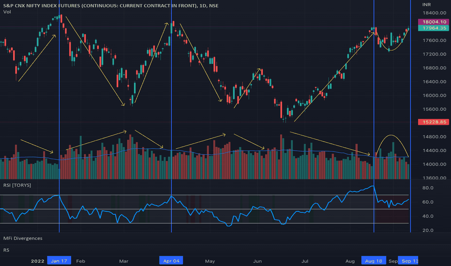Image resolution: width=451 pixels, height=266 pixels.
Task: Click the Jun label on time axis
Action: [x=257, y=261]
